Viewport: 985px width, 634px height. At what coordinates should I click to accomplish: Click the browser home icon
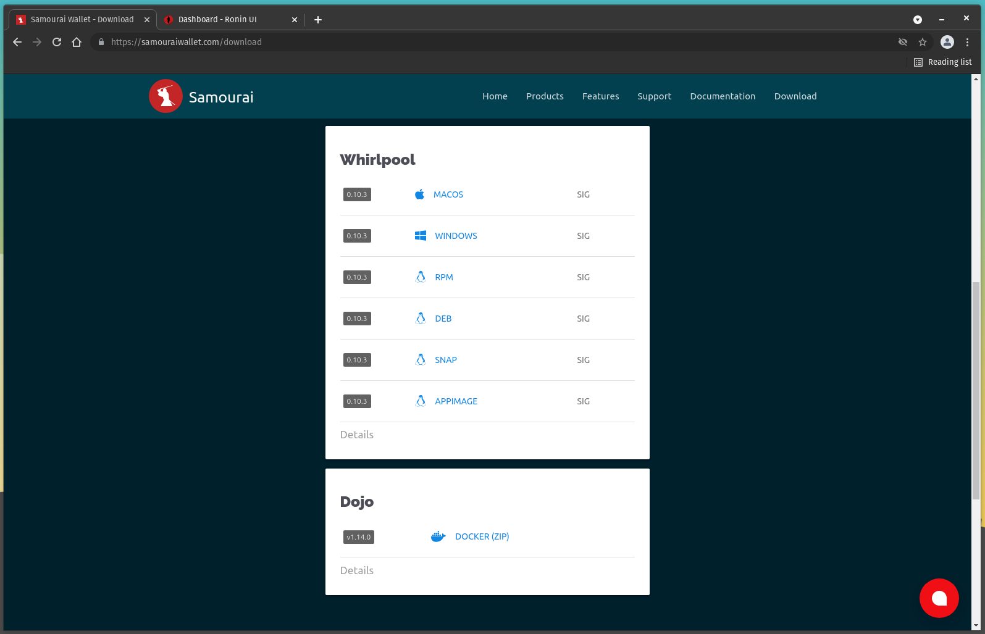77,42
